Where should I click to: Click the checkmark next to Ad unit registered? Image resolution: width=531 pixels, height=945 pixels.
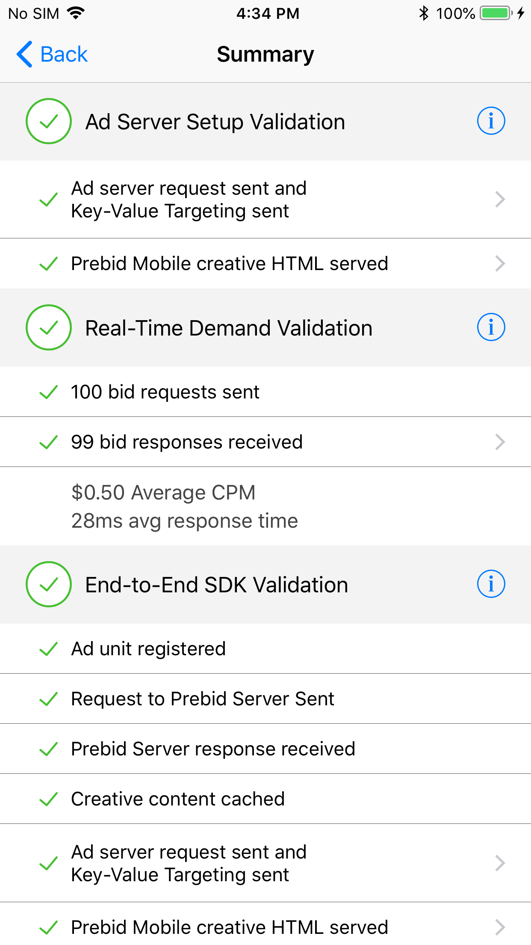click(48, 648)
